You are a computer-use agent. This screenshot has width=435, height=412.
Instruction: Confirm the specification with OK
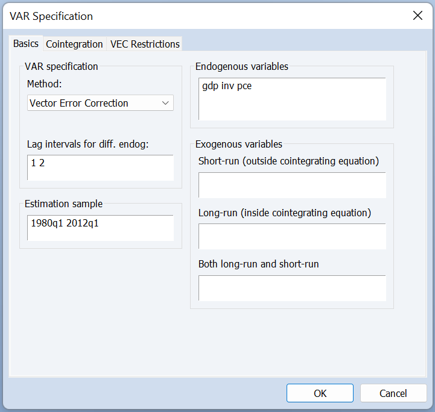click(320, 393)
